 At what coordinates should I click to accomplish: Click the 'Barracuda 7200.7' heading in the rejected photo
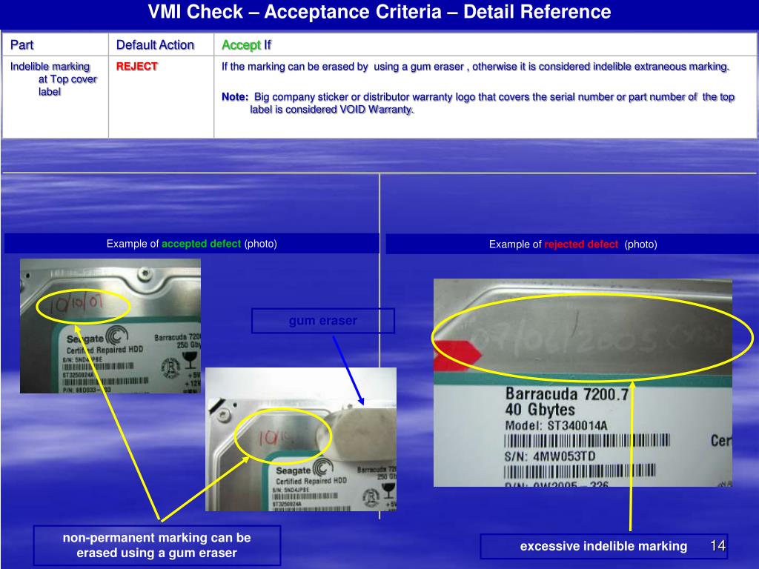click(x=567, y=394)
